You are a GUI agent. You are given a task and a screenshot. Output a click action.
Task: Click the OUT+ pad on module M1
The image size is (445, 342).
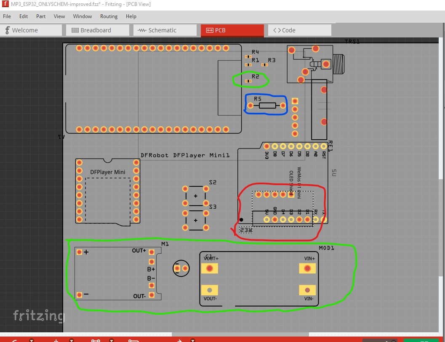point(152,252)
